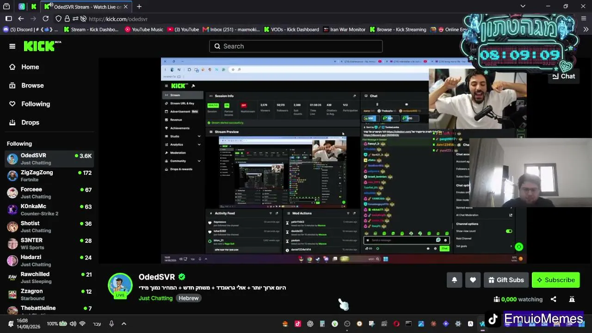Image resolution: width=592 pixels, height=333 pixels.
Task: Open the Kick sidebar hamburger menu
Action: pyautogui.click(x=12, y=46)
